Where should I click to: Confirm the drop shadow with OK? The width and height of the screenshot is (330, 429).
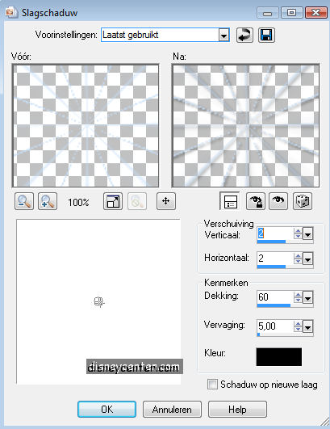107,410
